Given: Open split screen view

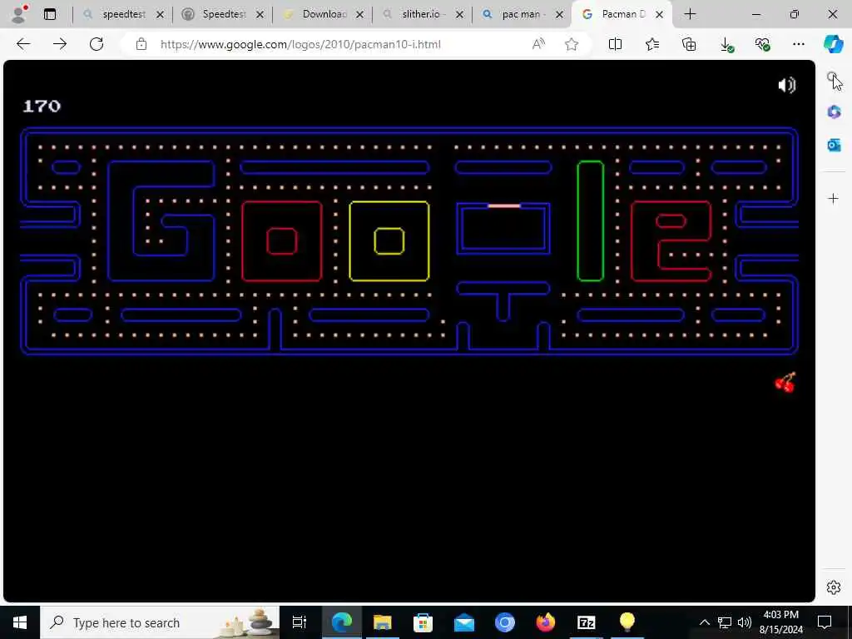Looking at the screenshot, I should pyautogui.click(x=615, y=44).
